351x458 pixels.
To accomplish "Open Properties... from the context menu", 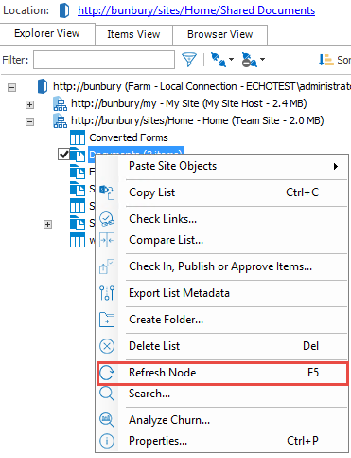I will tap(221, 441).
